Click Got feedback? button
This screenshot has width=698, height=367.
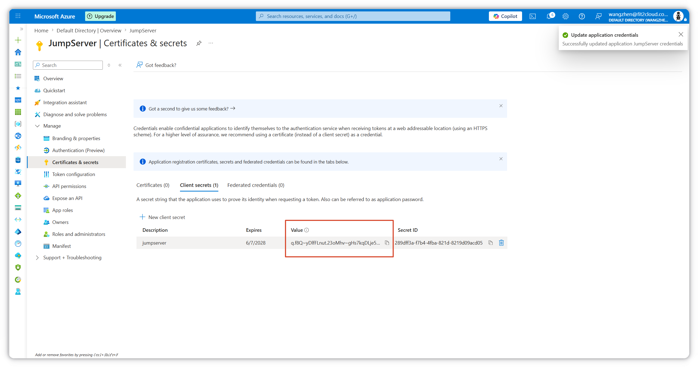(156, 65)
